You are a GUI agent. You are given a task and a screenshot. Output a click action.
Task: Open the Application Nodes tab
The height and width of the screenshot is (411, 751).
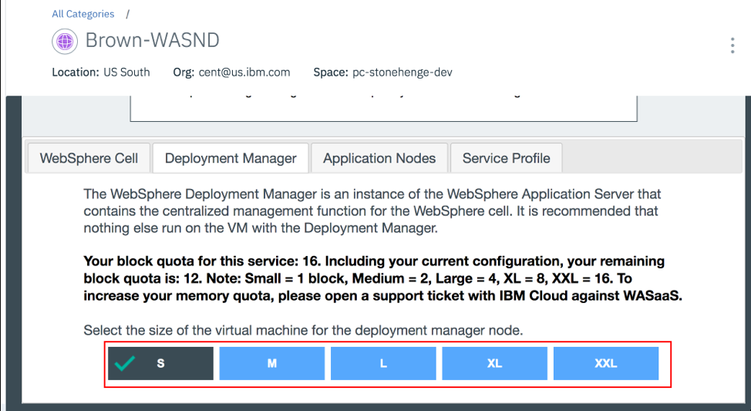tap(379, 158)
